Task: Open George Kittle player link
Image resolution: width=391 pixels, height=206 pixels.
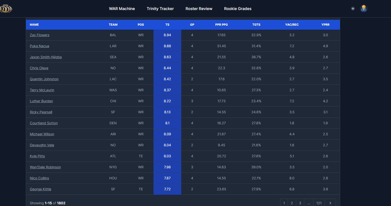Action: tap(40, 189)
